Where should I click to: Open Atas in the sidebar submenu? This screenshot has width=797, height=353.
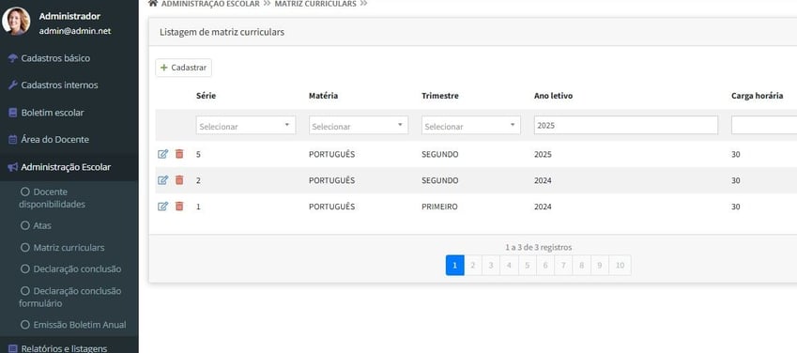(42, 225)
